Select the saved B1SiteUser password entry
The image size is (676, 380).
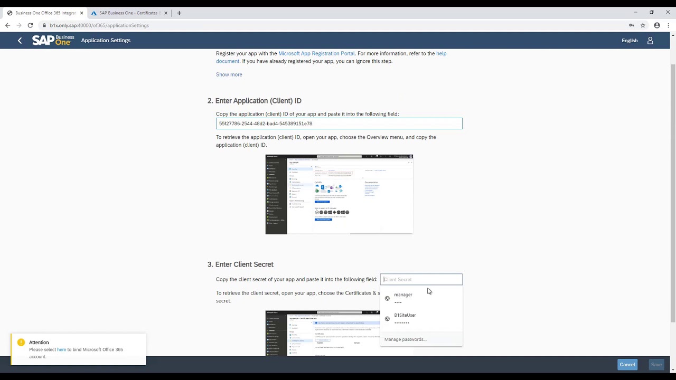click(x=421, y=318)
